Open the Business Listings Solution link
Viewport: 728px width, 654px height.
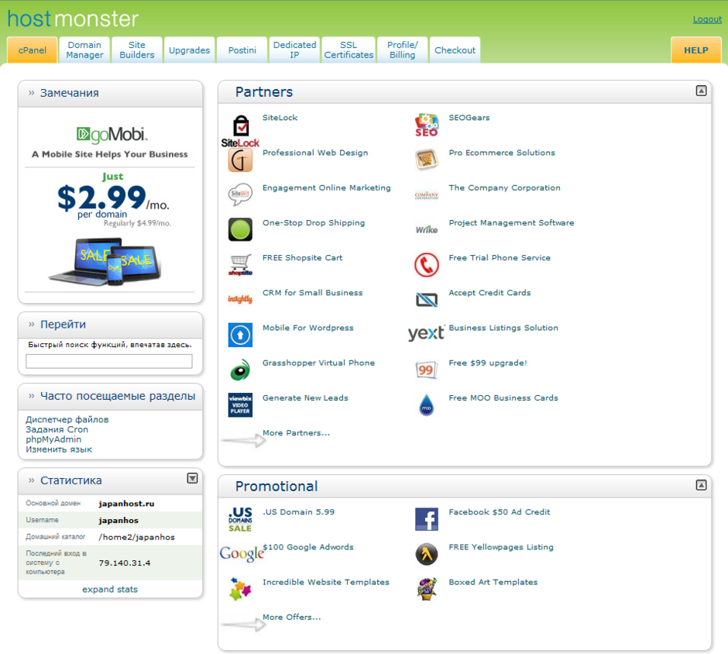[x=503, y=328]
